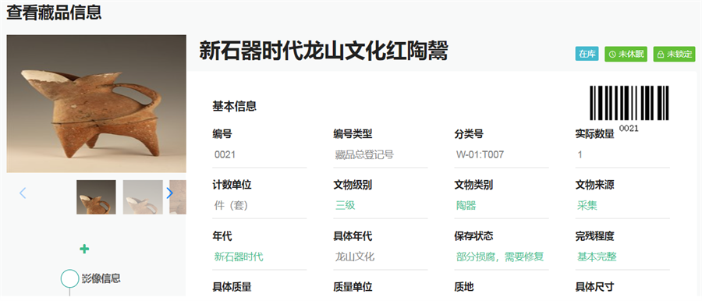Show previous image with left chevron
702x301 pixels.
point(23,193)
